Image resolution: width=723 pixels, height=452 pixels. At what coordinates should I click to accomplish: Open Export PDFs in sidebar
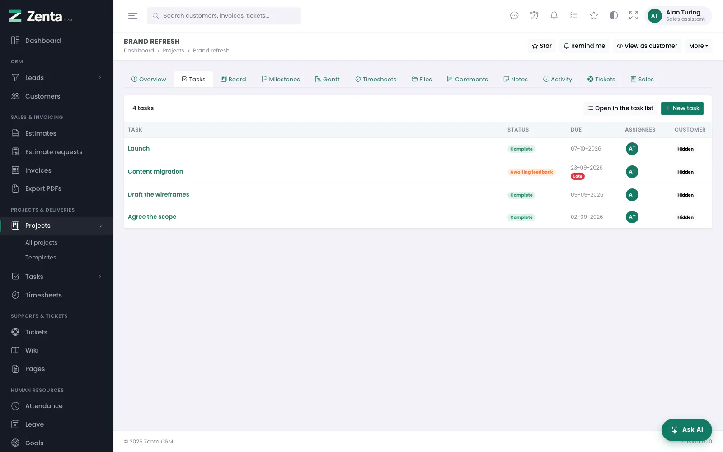pos(56,188)
